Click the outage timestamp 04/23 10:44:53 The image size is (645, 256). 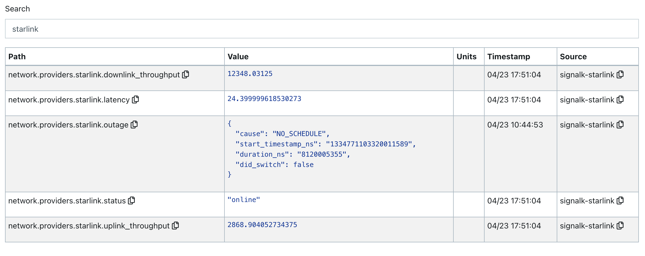(515, 125)
